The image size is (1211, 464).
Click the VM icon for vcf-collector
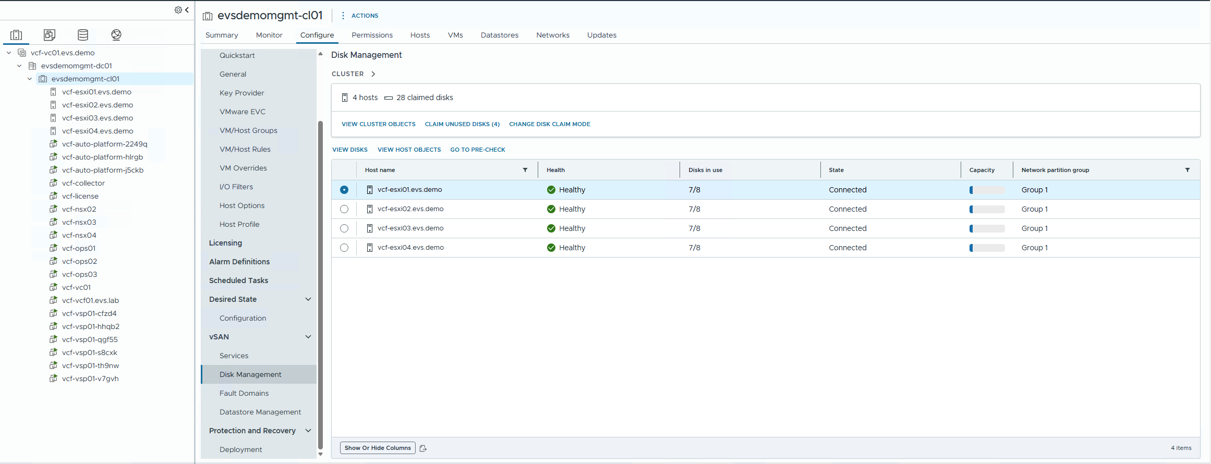click(x=53, y=183)
